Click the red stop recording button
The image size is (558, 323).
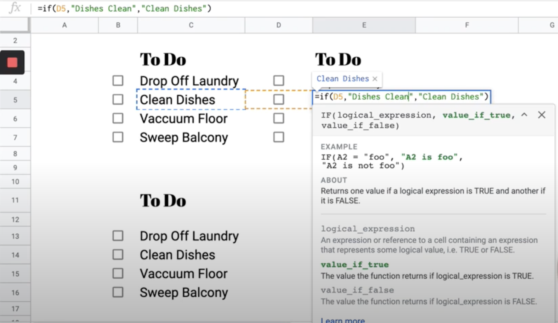coord(12,62)
